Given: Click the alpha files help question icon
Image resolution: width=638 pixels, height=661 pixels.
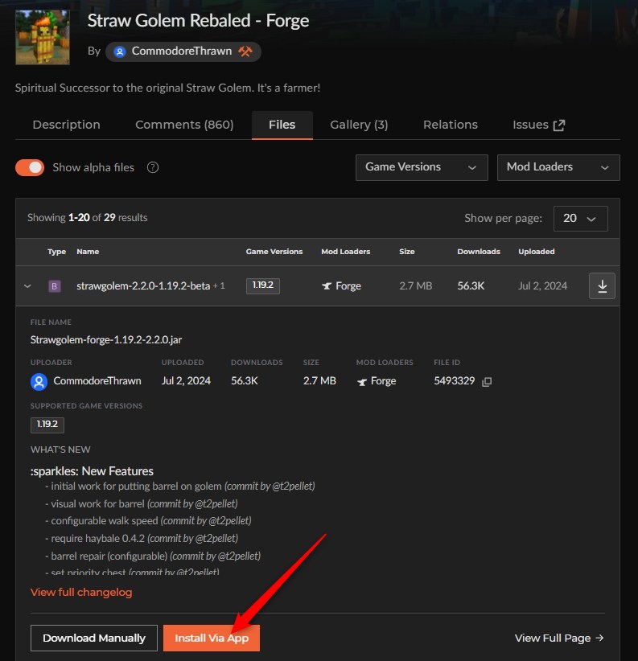Looking at the screenshot, I should point(153,167).
